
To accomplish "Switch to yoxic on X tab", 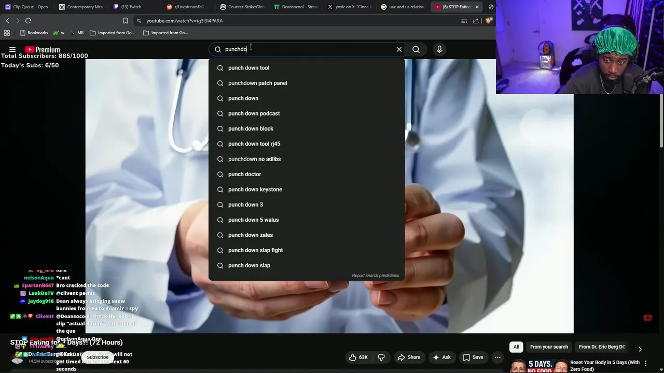I will point(350,7).
